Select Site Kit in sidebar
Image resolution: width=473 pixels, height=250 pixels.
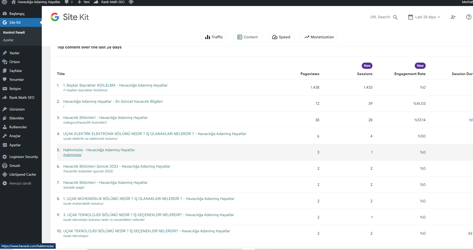tap(21, 22)
